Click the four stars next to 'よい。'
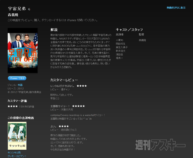Image resolution: width=193 pixels, height=158 pixels. coord(64,126)
